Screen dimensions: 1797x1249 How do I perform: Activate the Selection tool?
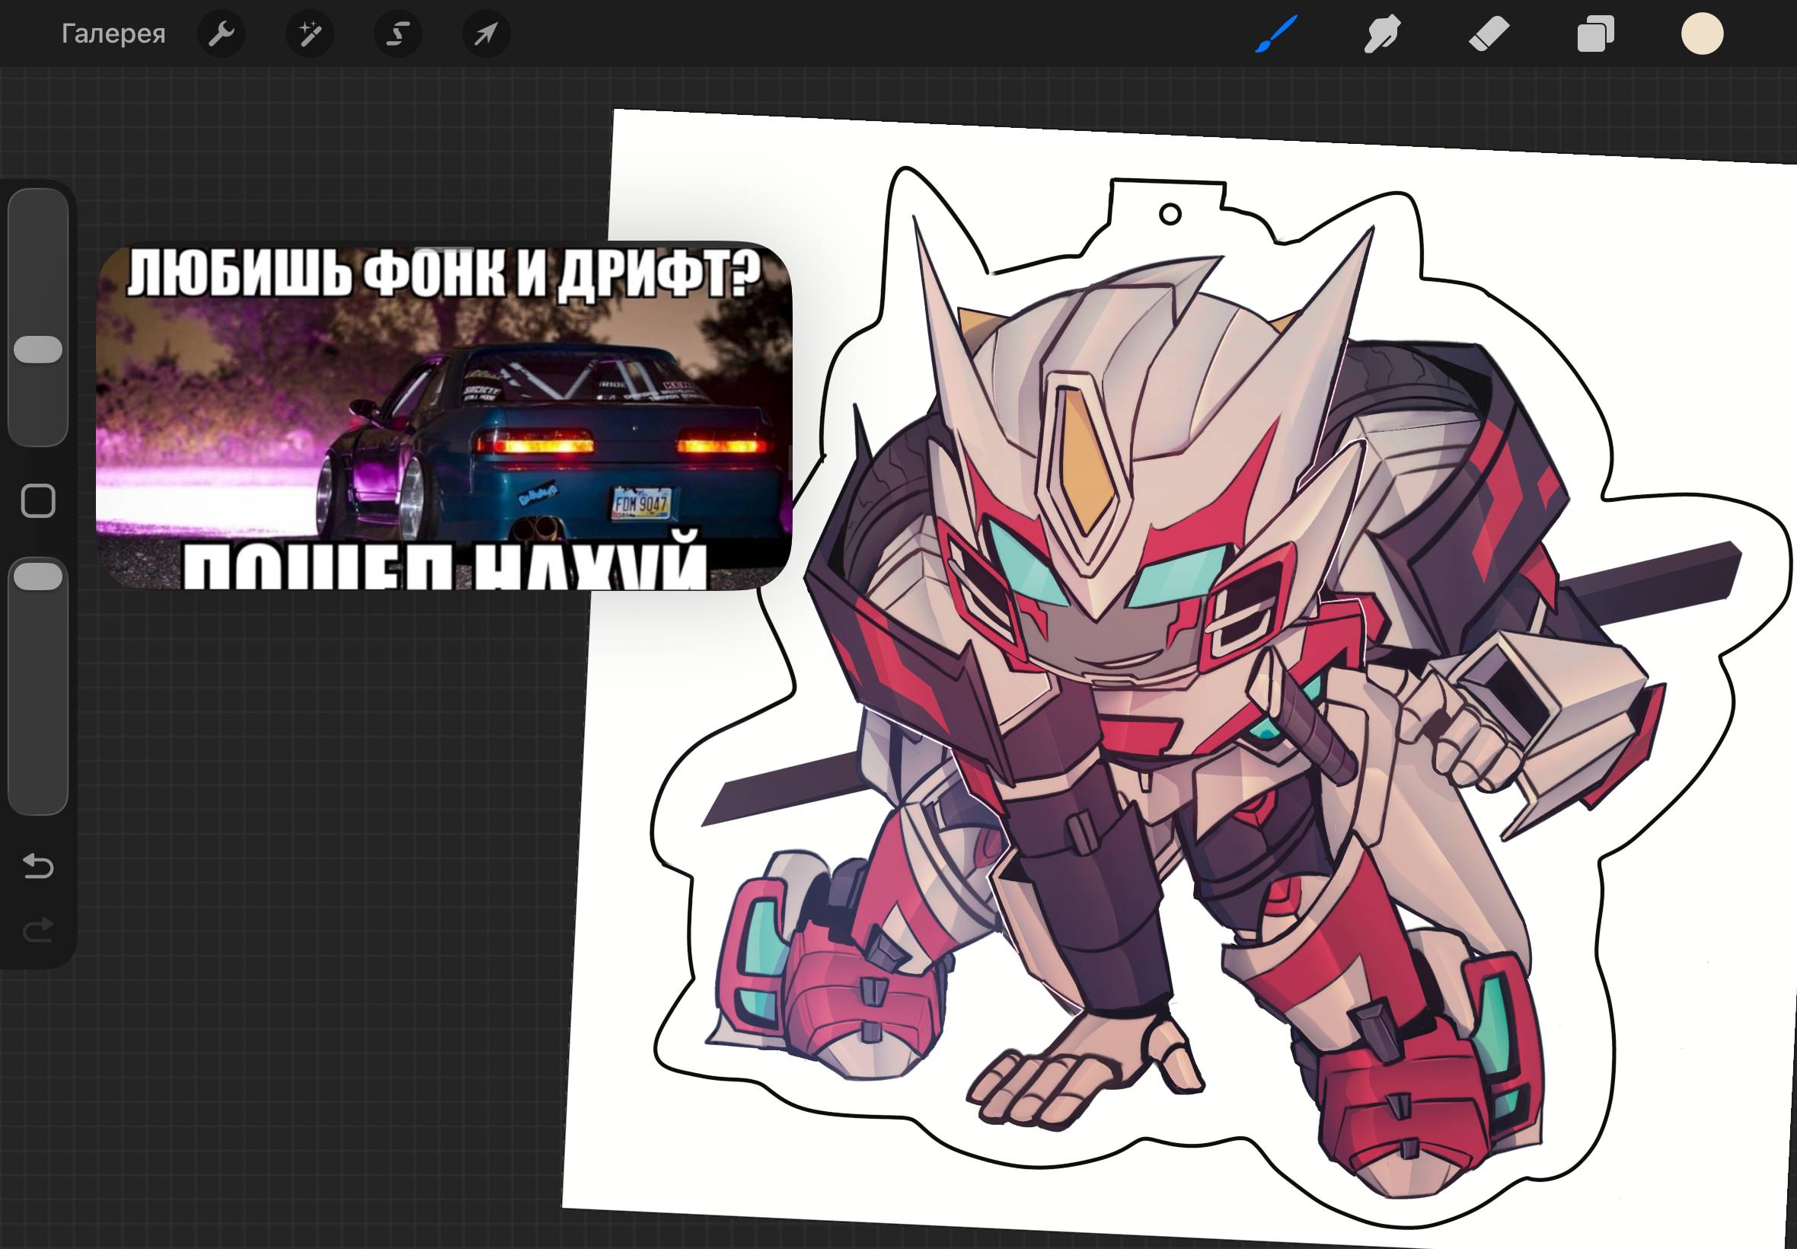point(398,34)
